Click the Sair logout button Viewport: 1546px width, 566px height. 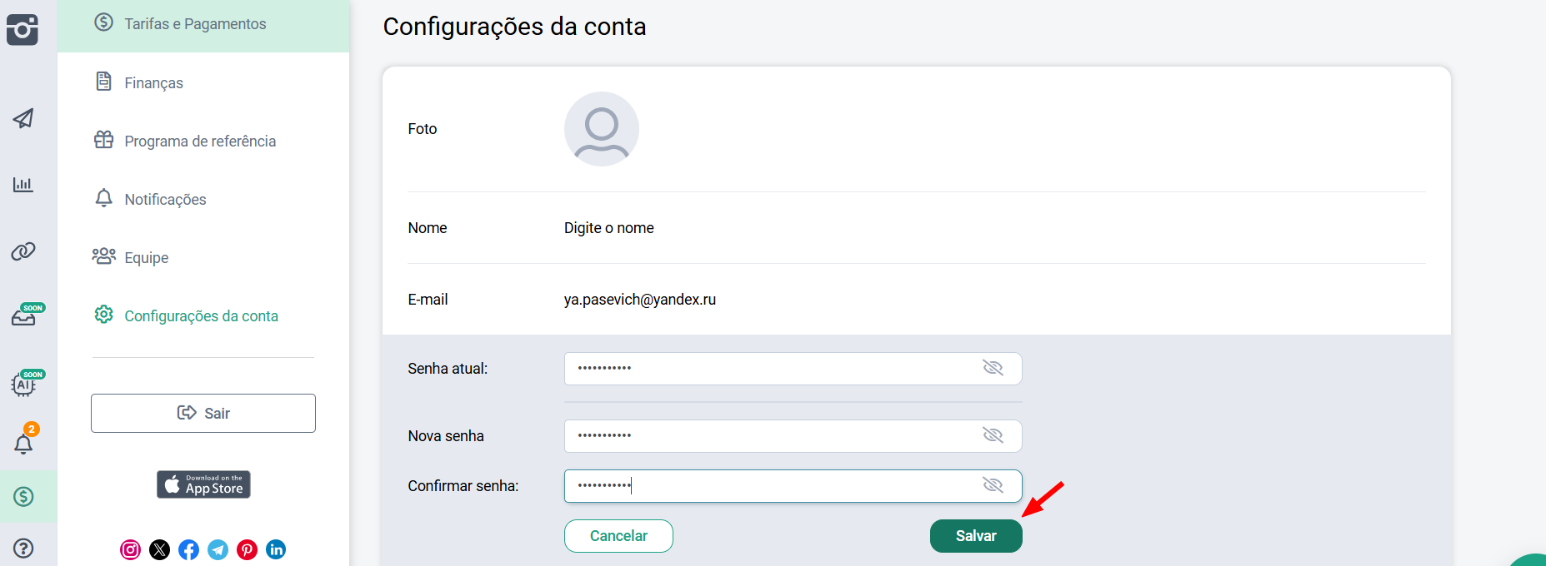[203, 413]
